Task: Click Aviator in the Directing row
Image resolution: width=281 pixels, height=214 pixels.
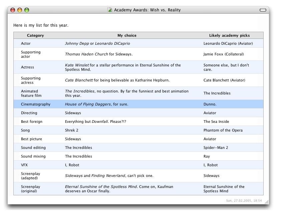Action: click(210, 113)
